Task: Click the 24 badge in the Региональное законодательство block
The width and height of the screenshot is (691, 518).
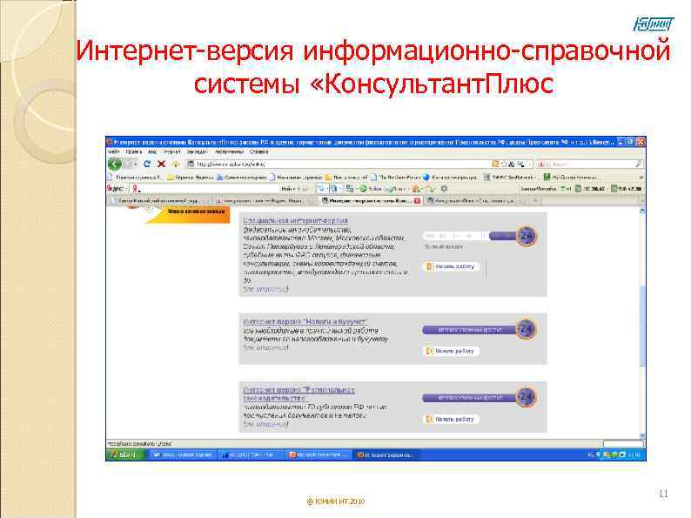Action: (527, 397)
